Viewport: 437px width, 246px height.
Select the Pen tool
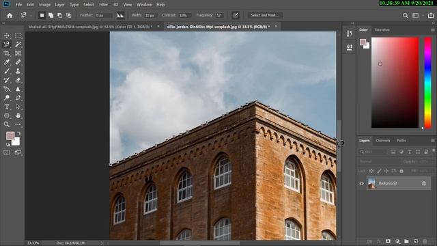click(18, 98)
